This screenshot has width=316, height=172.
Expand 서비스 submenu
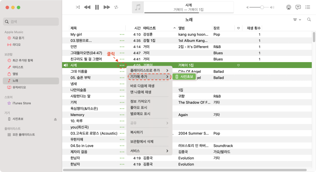click(x=149, y=151)
